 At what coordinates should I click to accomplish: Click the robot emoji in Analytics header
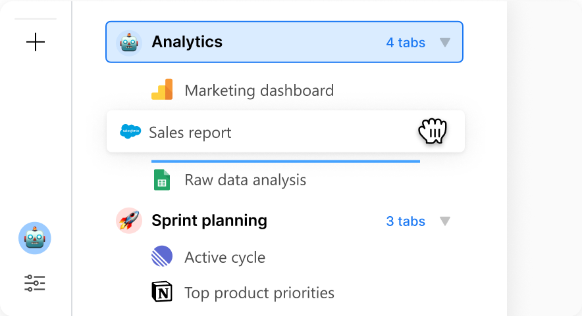click(129, 43)
